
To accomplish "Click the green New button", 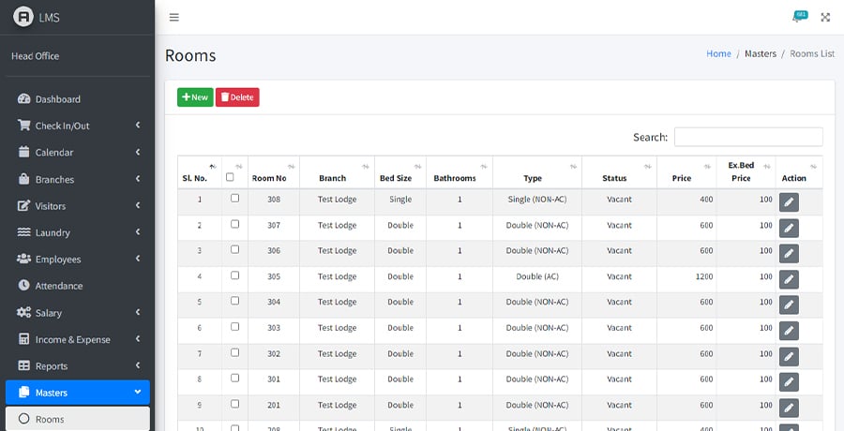I will coord(195,97).
